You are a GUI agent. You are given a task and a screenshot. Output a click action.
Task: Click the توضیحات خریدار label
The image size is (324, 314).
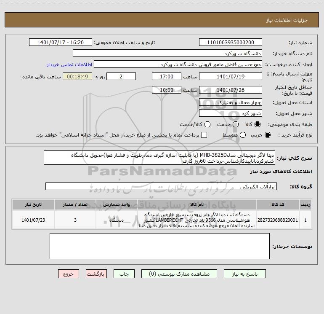[292, 247]
